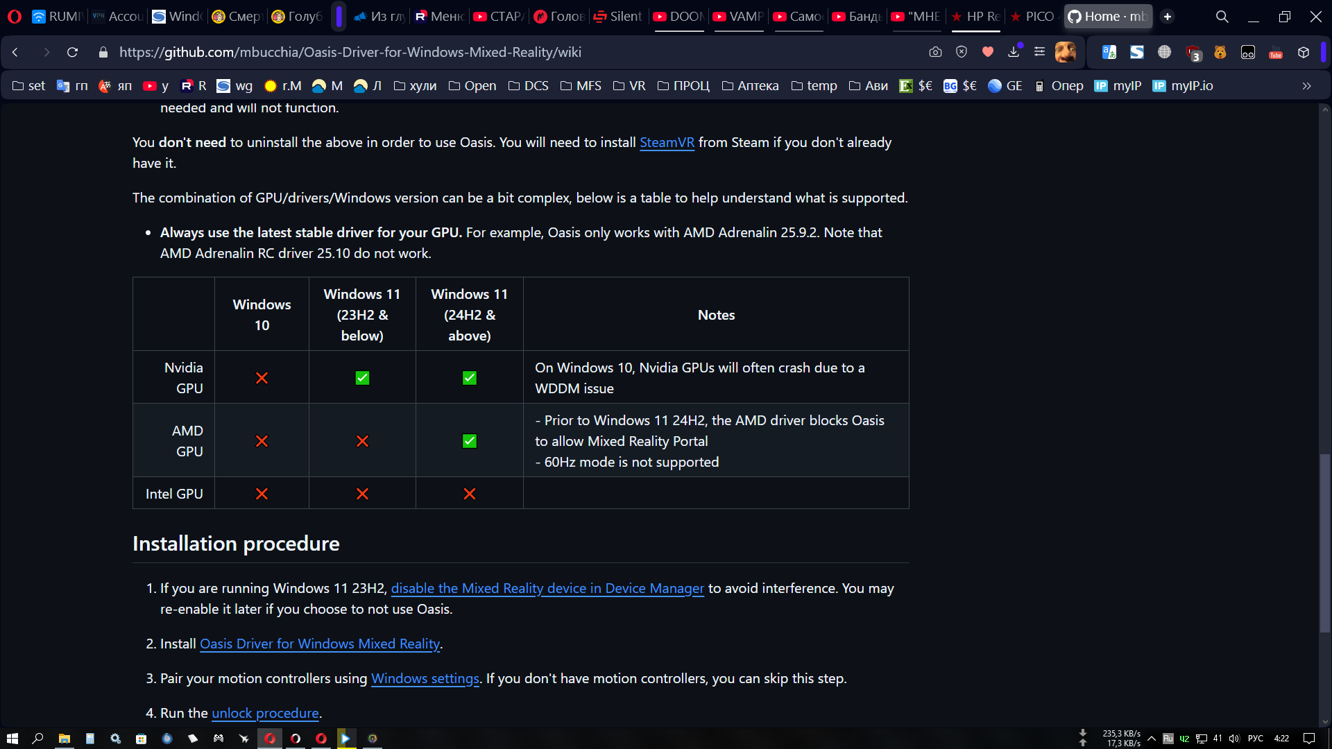Open the downloads panel icon
This screenshot has width=1332, height=749.
click(x=1014, y=52)
